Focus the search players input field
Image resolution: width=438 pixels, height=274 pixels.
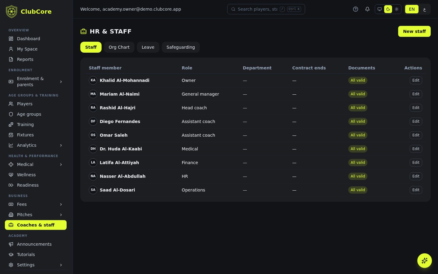[x=266, y=9]
